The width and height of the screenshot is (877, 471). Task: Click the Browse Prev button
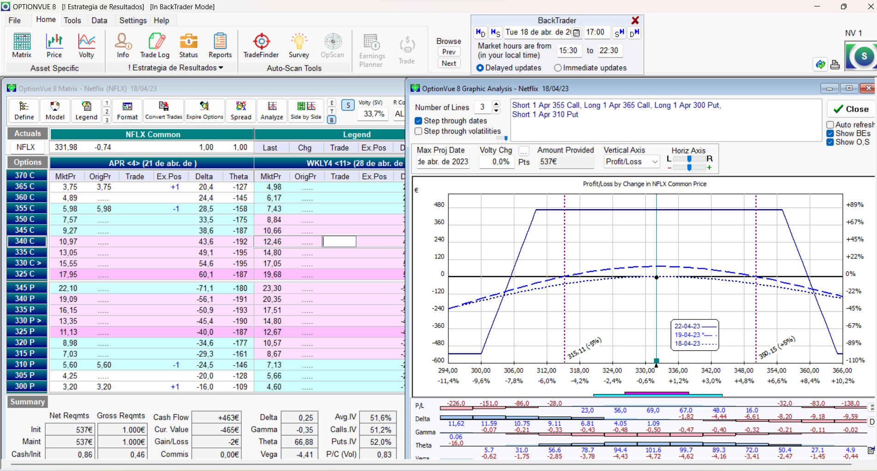coord(449,52)
